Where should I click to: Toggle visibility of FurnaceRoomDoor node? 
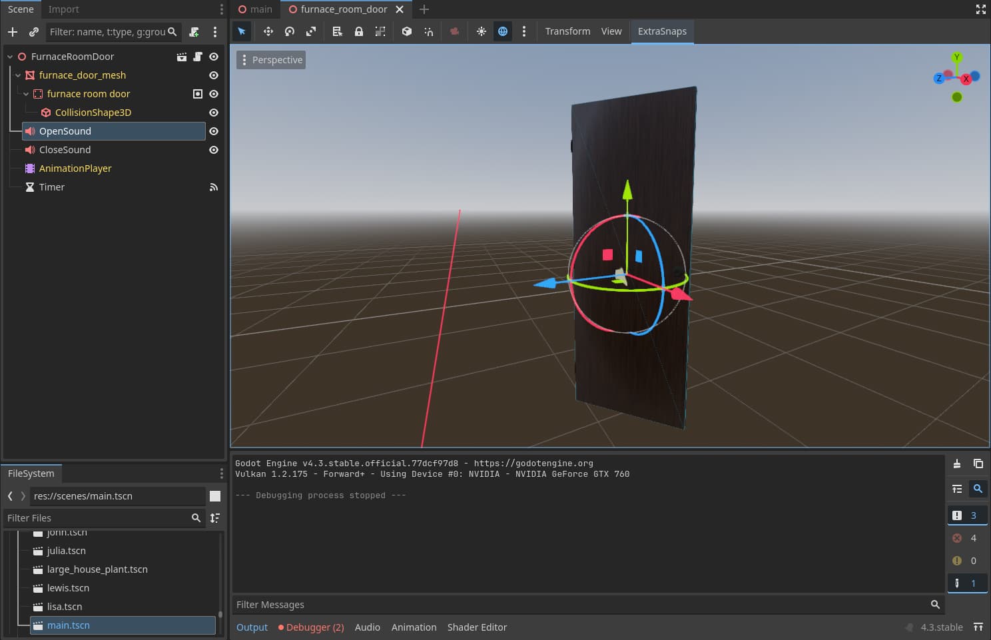tap(214, 57)
